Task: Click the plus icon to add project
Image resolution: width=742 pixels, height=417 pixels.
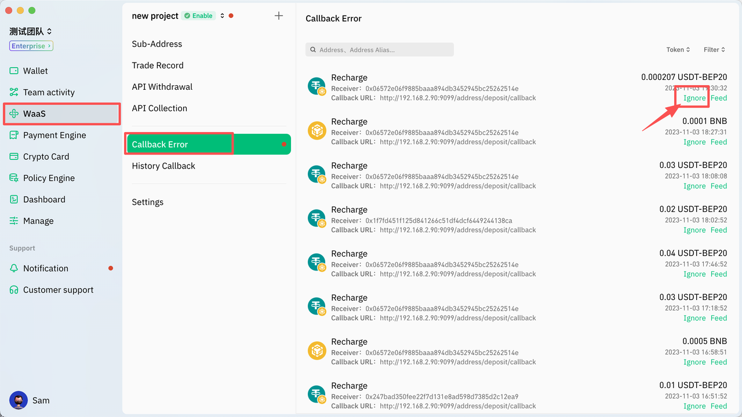Action: [279, 16]
